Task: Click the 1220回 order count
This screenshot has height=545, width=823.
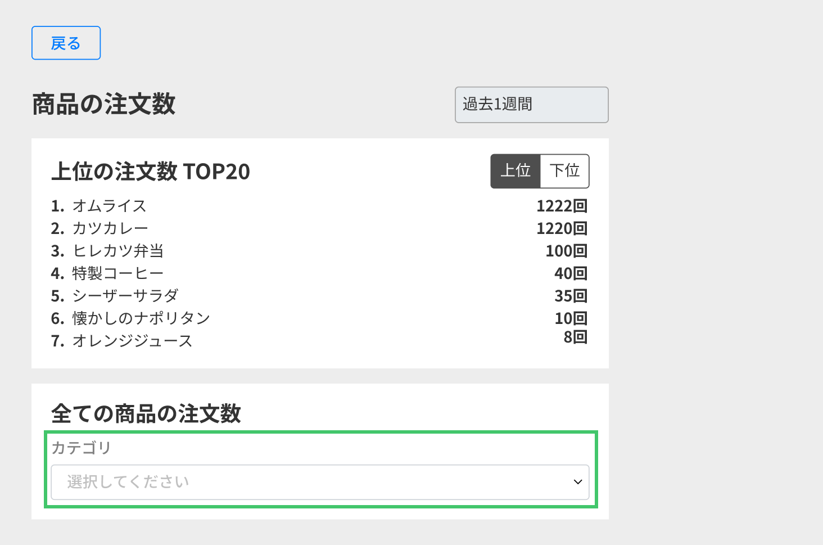Action: (x=562, y=228)
